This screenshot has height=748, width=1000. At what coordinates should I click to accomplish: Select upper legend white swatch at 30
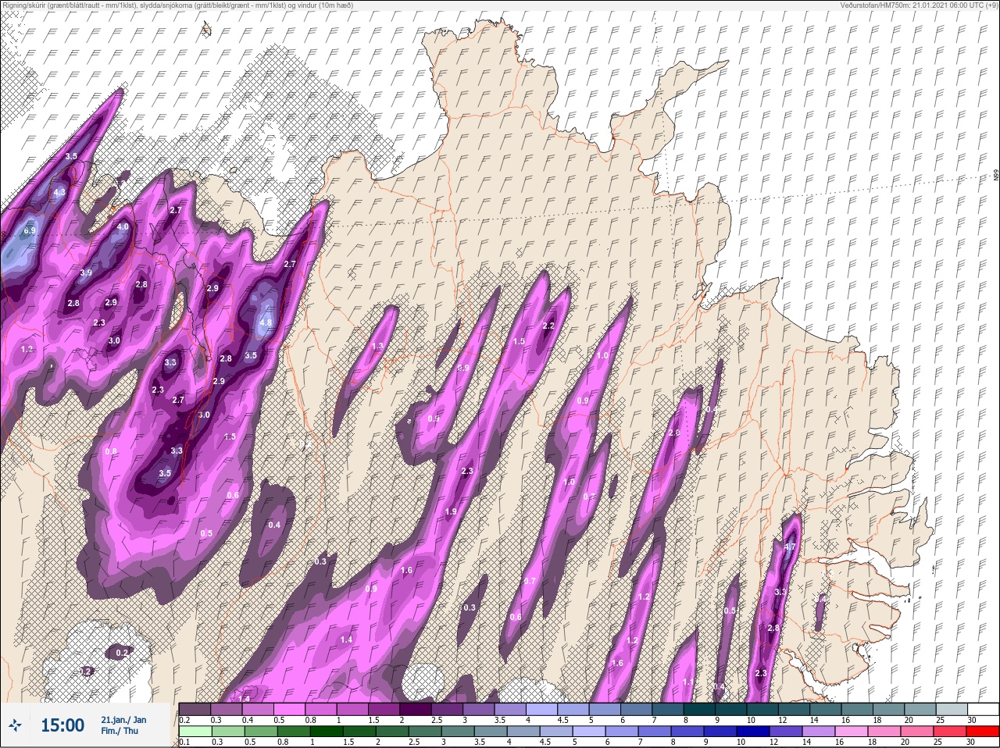[983, 708]
